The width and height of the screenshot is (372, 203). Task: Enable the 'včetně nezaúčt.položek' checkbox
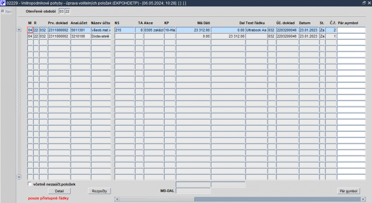coord(30,184)
